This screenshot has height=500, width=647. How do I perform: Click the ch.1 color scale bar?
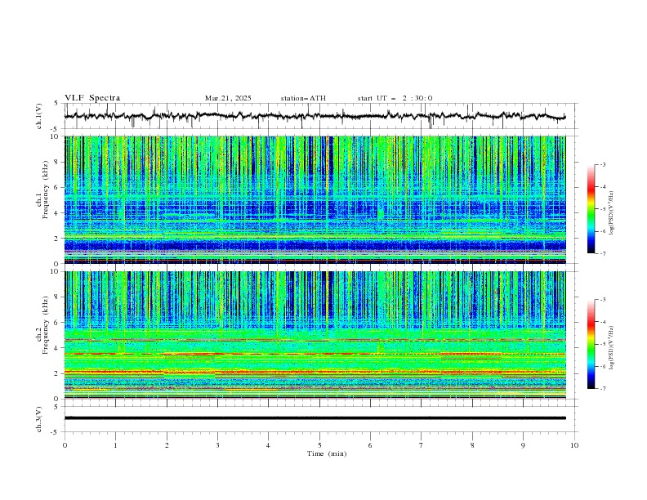pyautogui.click(x=591, y=209)
